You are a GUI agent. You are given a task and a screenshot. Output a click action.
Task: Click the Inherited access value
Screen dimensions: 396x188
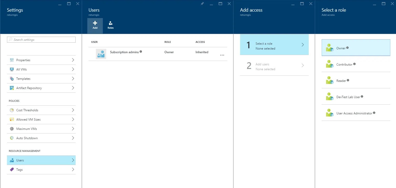202,52
